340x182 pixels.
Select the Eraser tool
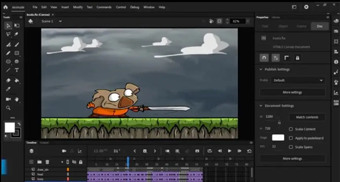[x=8, y=80]
